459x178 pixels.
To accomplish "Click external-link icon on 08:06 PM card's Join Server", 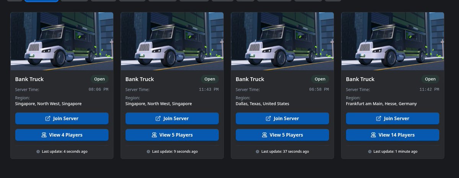I will (48, 118).
